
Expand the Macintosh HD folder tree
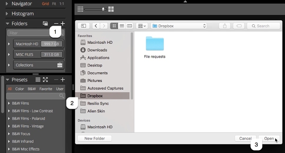pos(9,44)
